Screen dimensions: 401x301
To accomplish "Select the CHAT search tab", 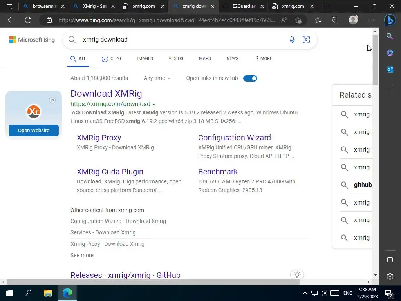I will [x=112, y=59].
